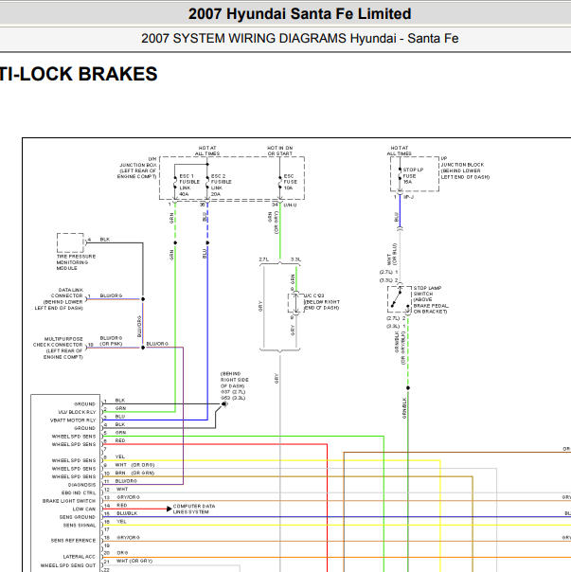Select the 'WHT (OR ORG)' wire label at pin 9
The height and width of the screenshot is (572, 571).
[x=134, y=465]
